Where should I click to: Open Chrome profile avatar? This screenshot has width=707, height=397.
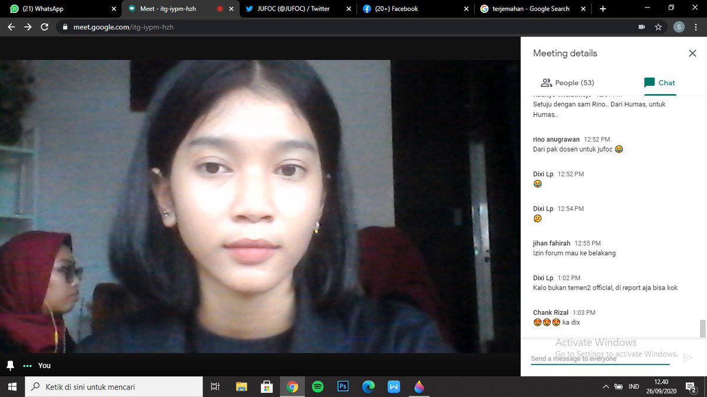tap(679, 27)
